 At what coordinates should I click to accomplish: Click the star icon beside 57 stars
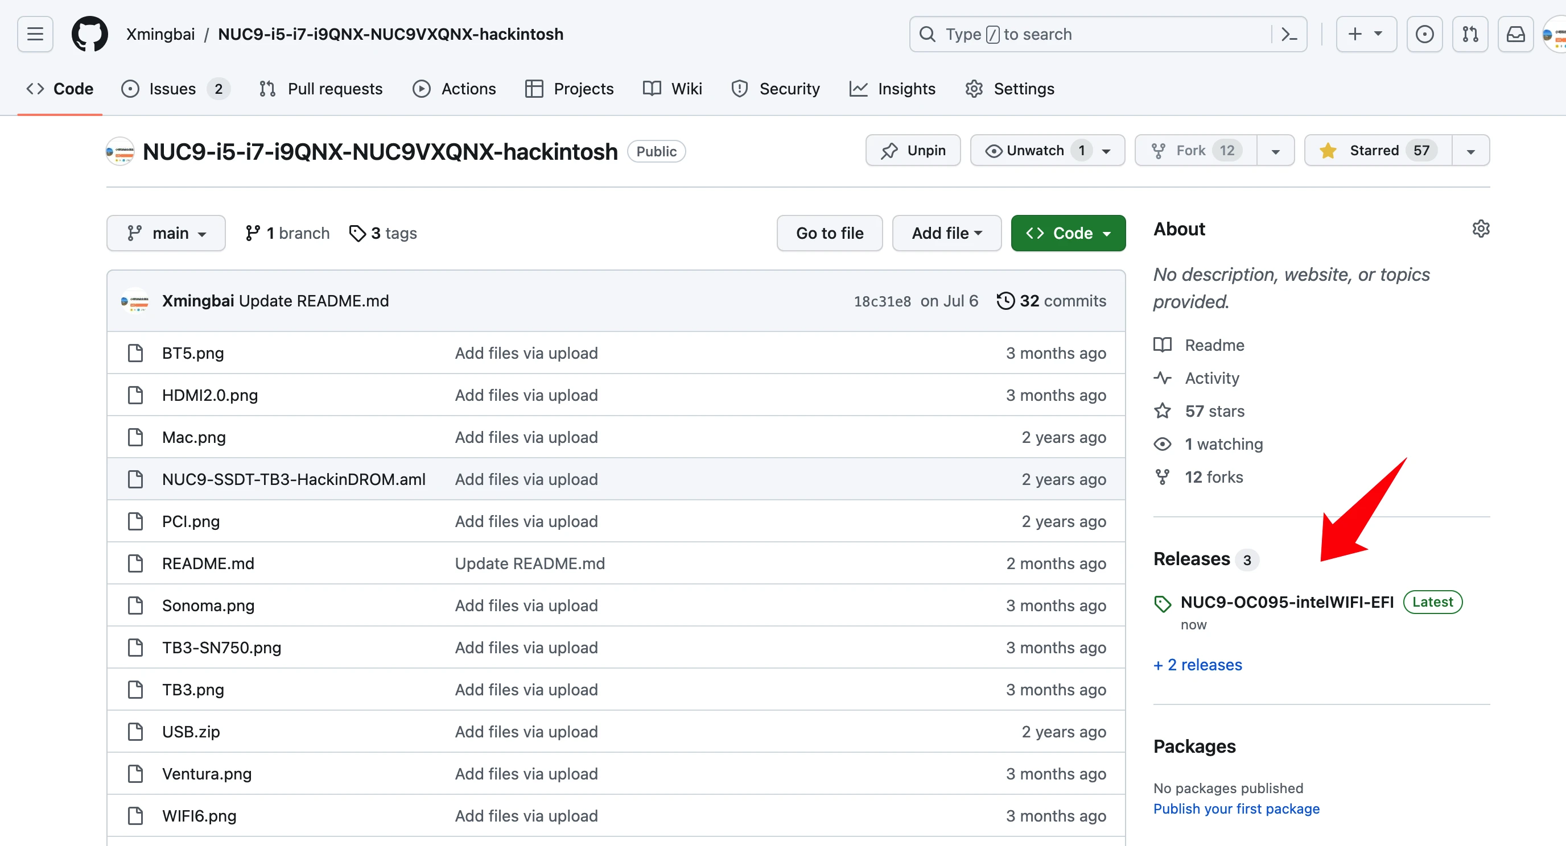[x=1163, y=411]
